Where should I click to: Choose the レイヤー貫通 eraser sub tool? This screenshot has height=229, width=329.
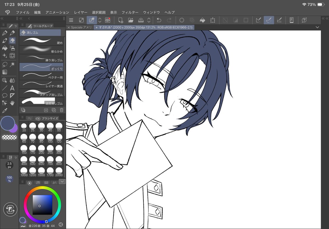(41, 84)
